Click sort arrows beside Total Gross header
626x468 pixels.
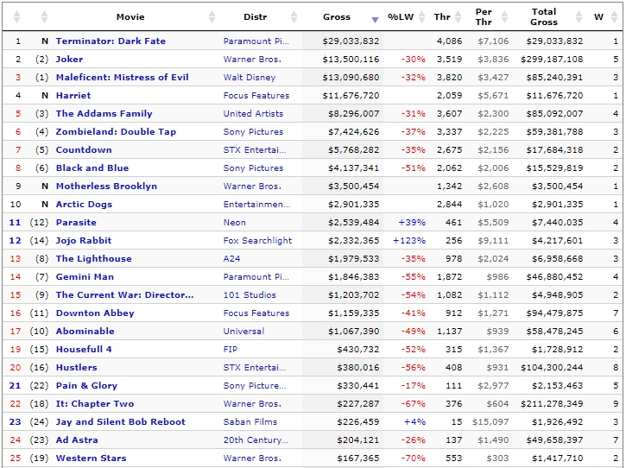[579, 16]
